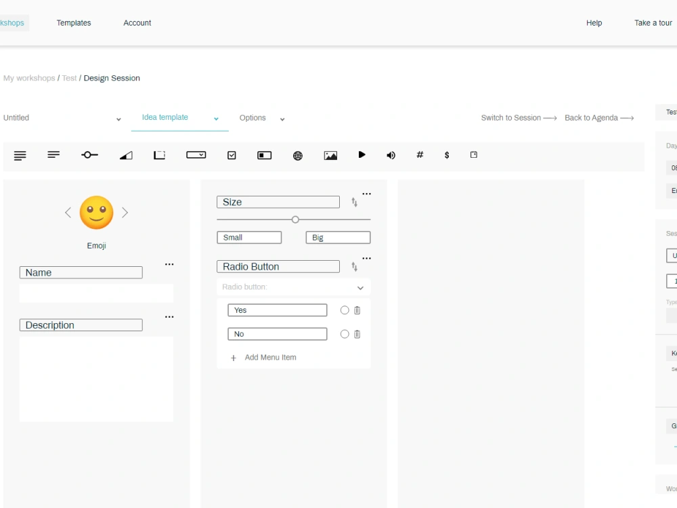Screen dimensions: 677x508
Task: Add an image element from toolbar
Action: (330, 156)
